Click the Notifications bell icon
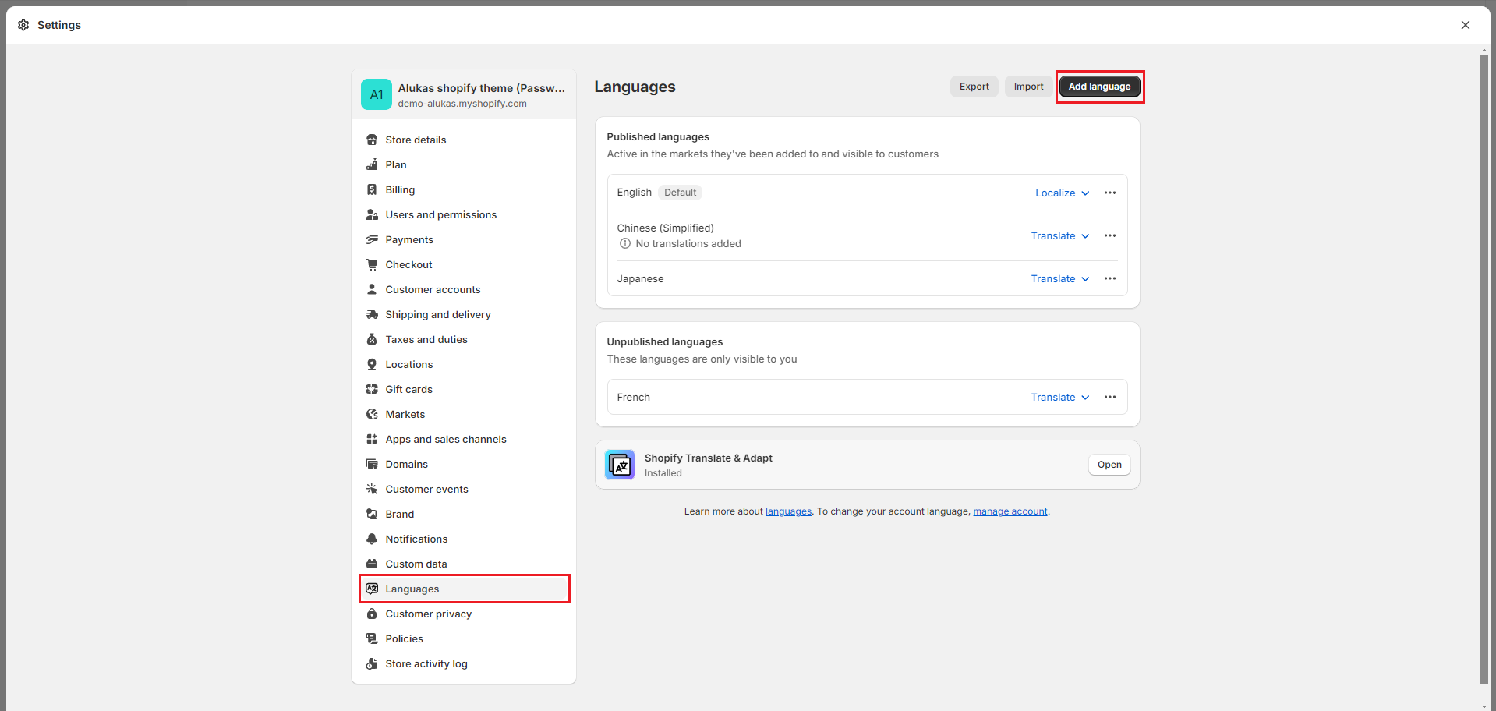Screen dimensions: 1496x711 pos(372,539)
